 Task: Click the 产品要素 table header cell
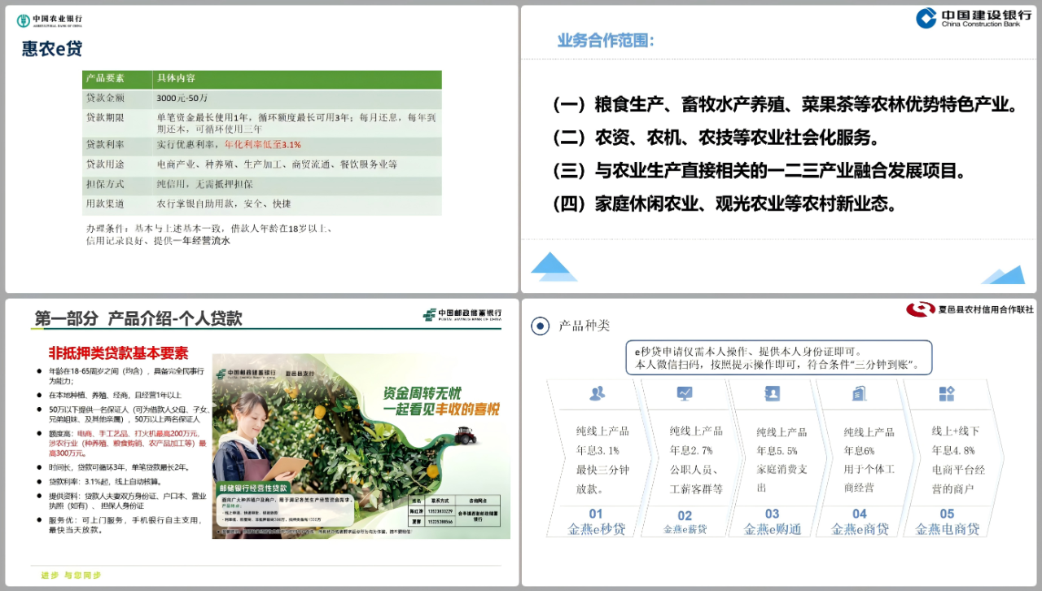click(116, 79)
